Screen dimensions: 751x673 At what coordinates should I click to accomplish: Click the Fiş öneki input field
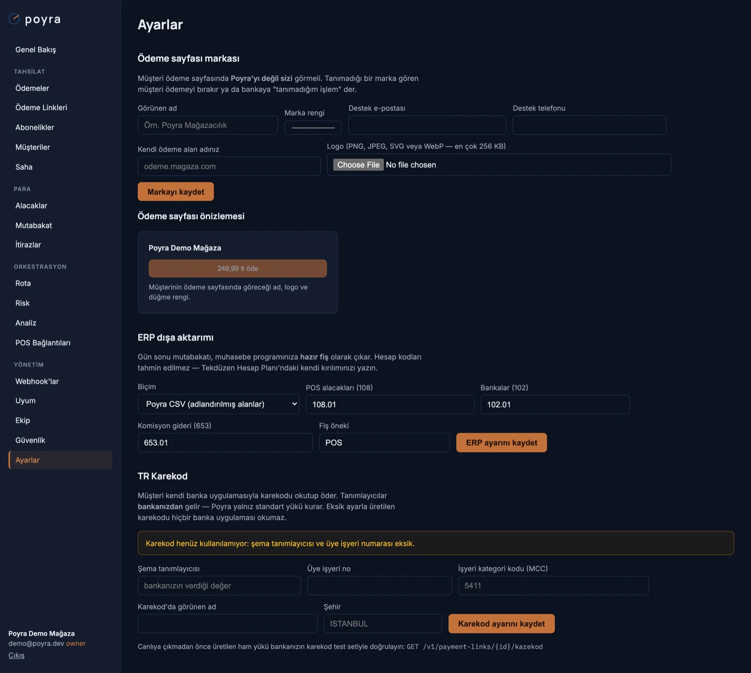click(384, 442)
